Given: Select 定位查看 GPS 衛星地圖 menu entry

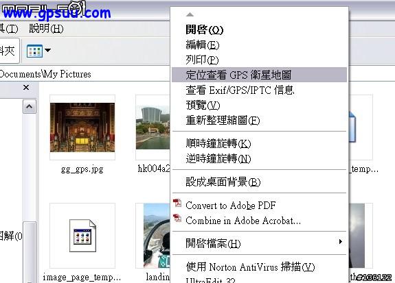Looking at the screenshot, I should point(259,75).
